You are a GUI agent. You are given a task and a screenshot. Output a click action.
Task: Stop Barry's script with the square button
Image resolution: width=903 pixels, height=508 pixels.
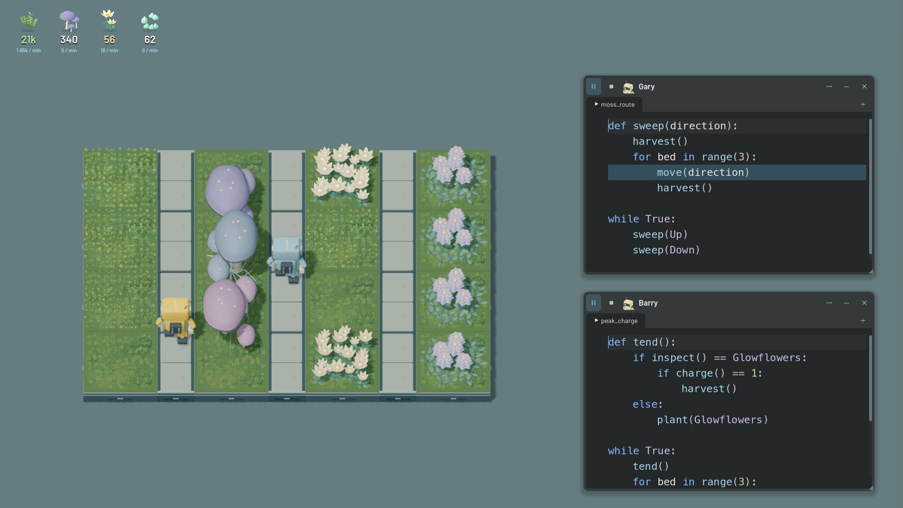pyautogui.click(x=611, y=303)
